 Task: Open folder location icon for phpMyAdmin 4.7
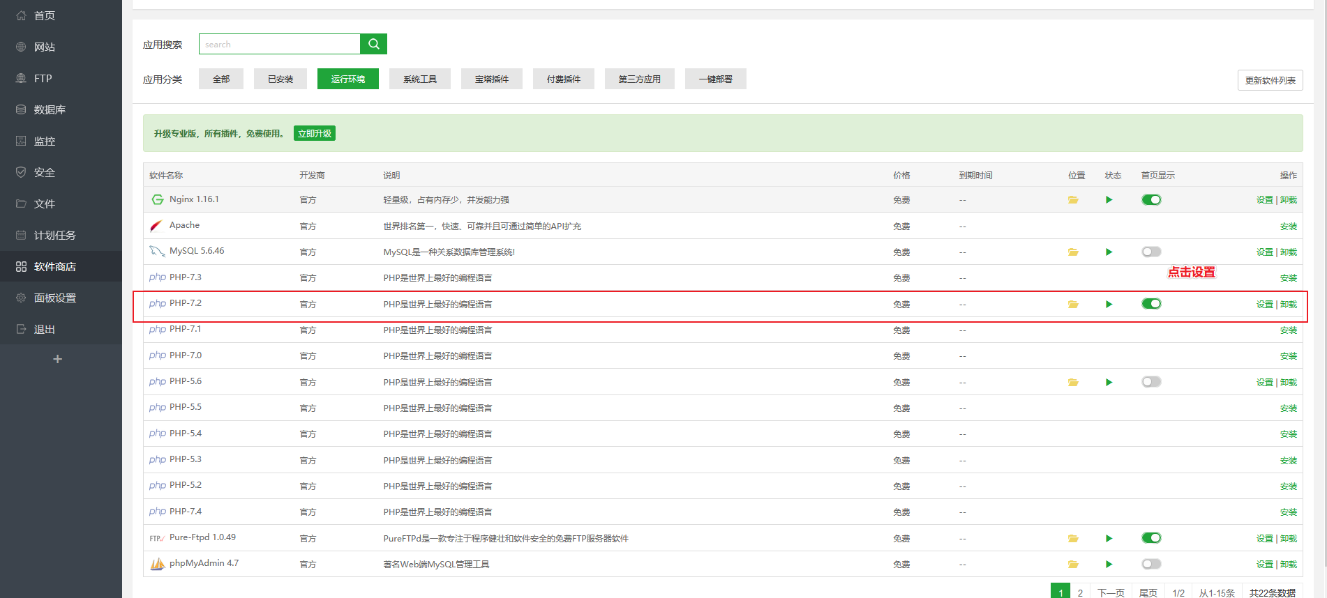pos(1073,565)
